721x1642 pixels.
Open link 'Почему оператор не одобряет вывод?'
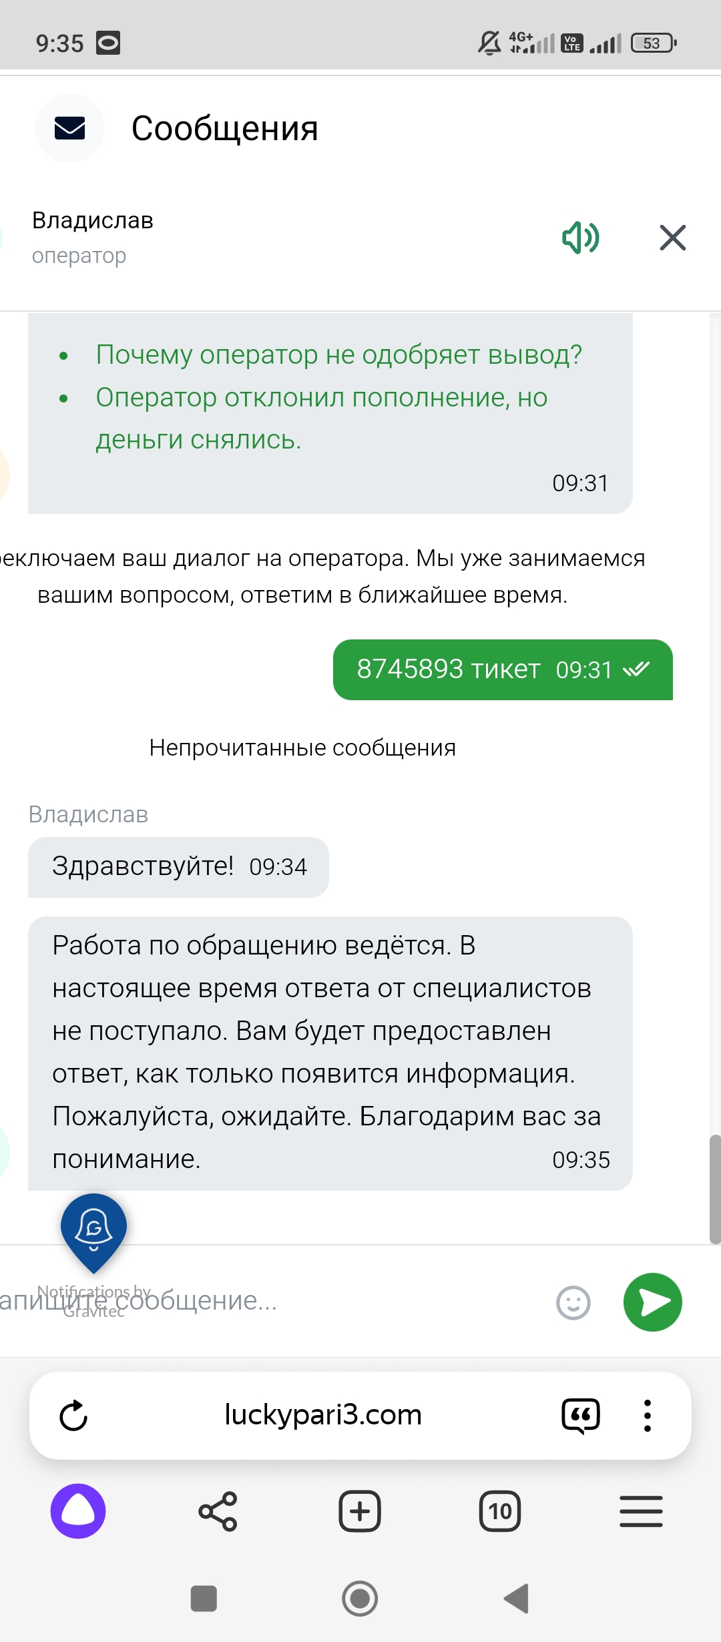[x=339, y=354]
